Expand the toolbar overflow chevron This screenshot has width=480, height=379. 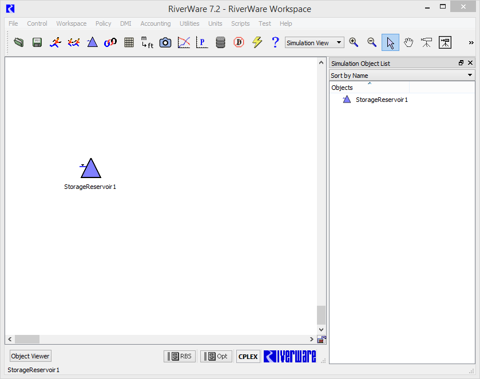point(471,42)
